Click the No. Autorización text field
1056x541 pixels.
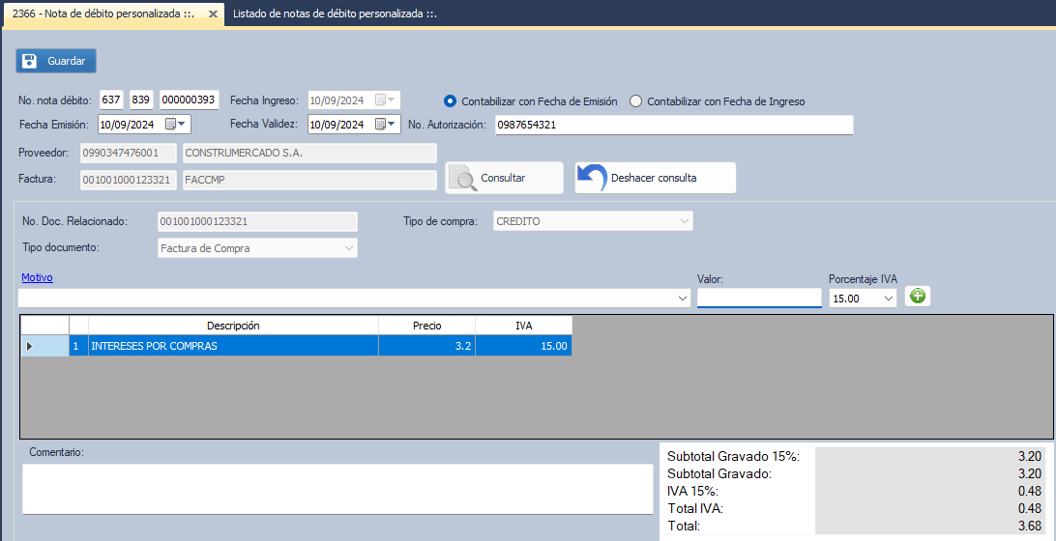pyautogui.click(x=673, y=125)
